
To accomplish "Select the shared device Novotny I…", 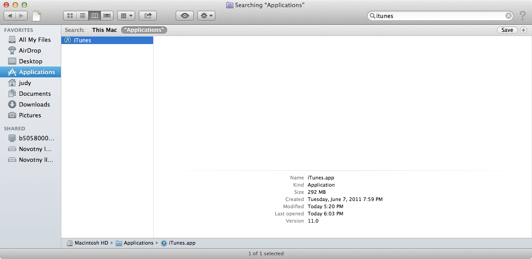I will pos(31,149).
